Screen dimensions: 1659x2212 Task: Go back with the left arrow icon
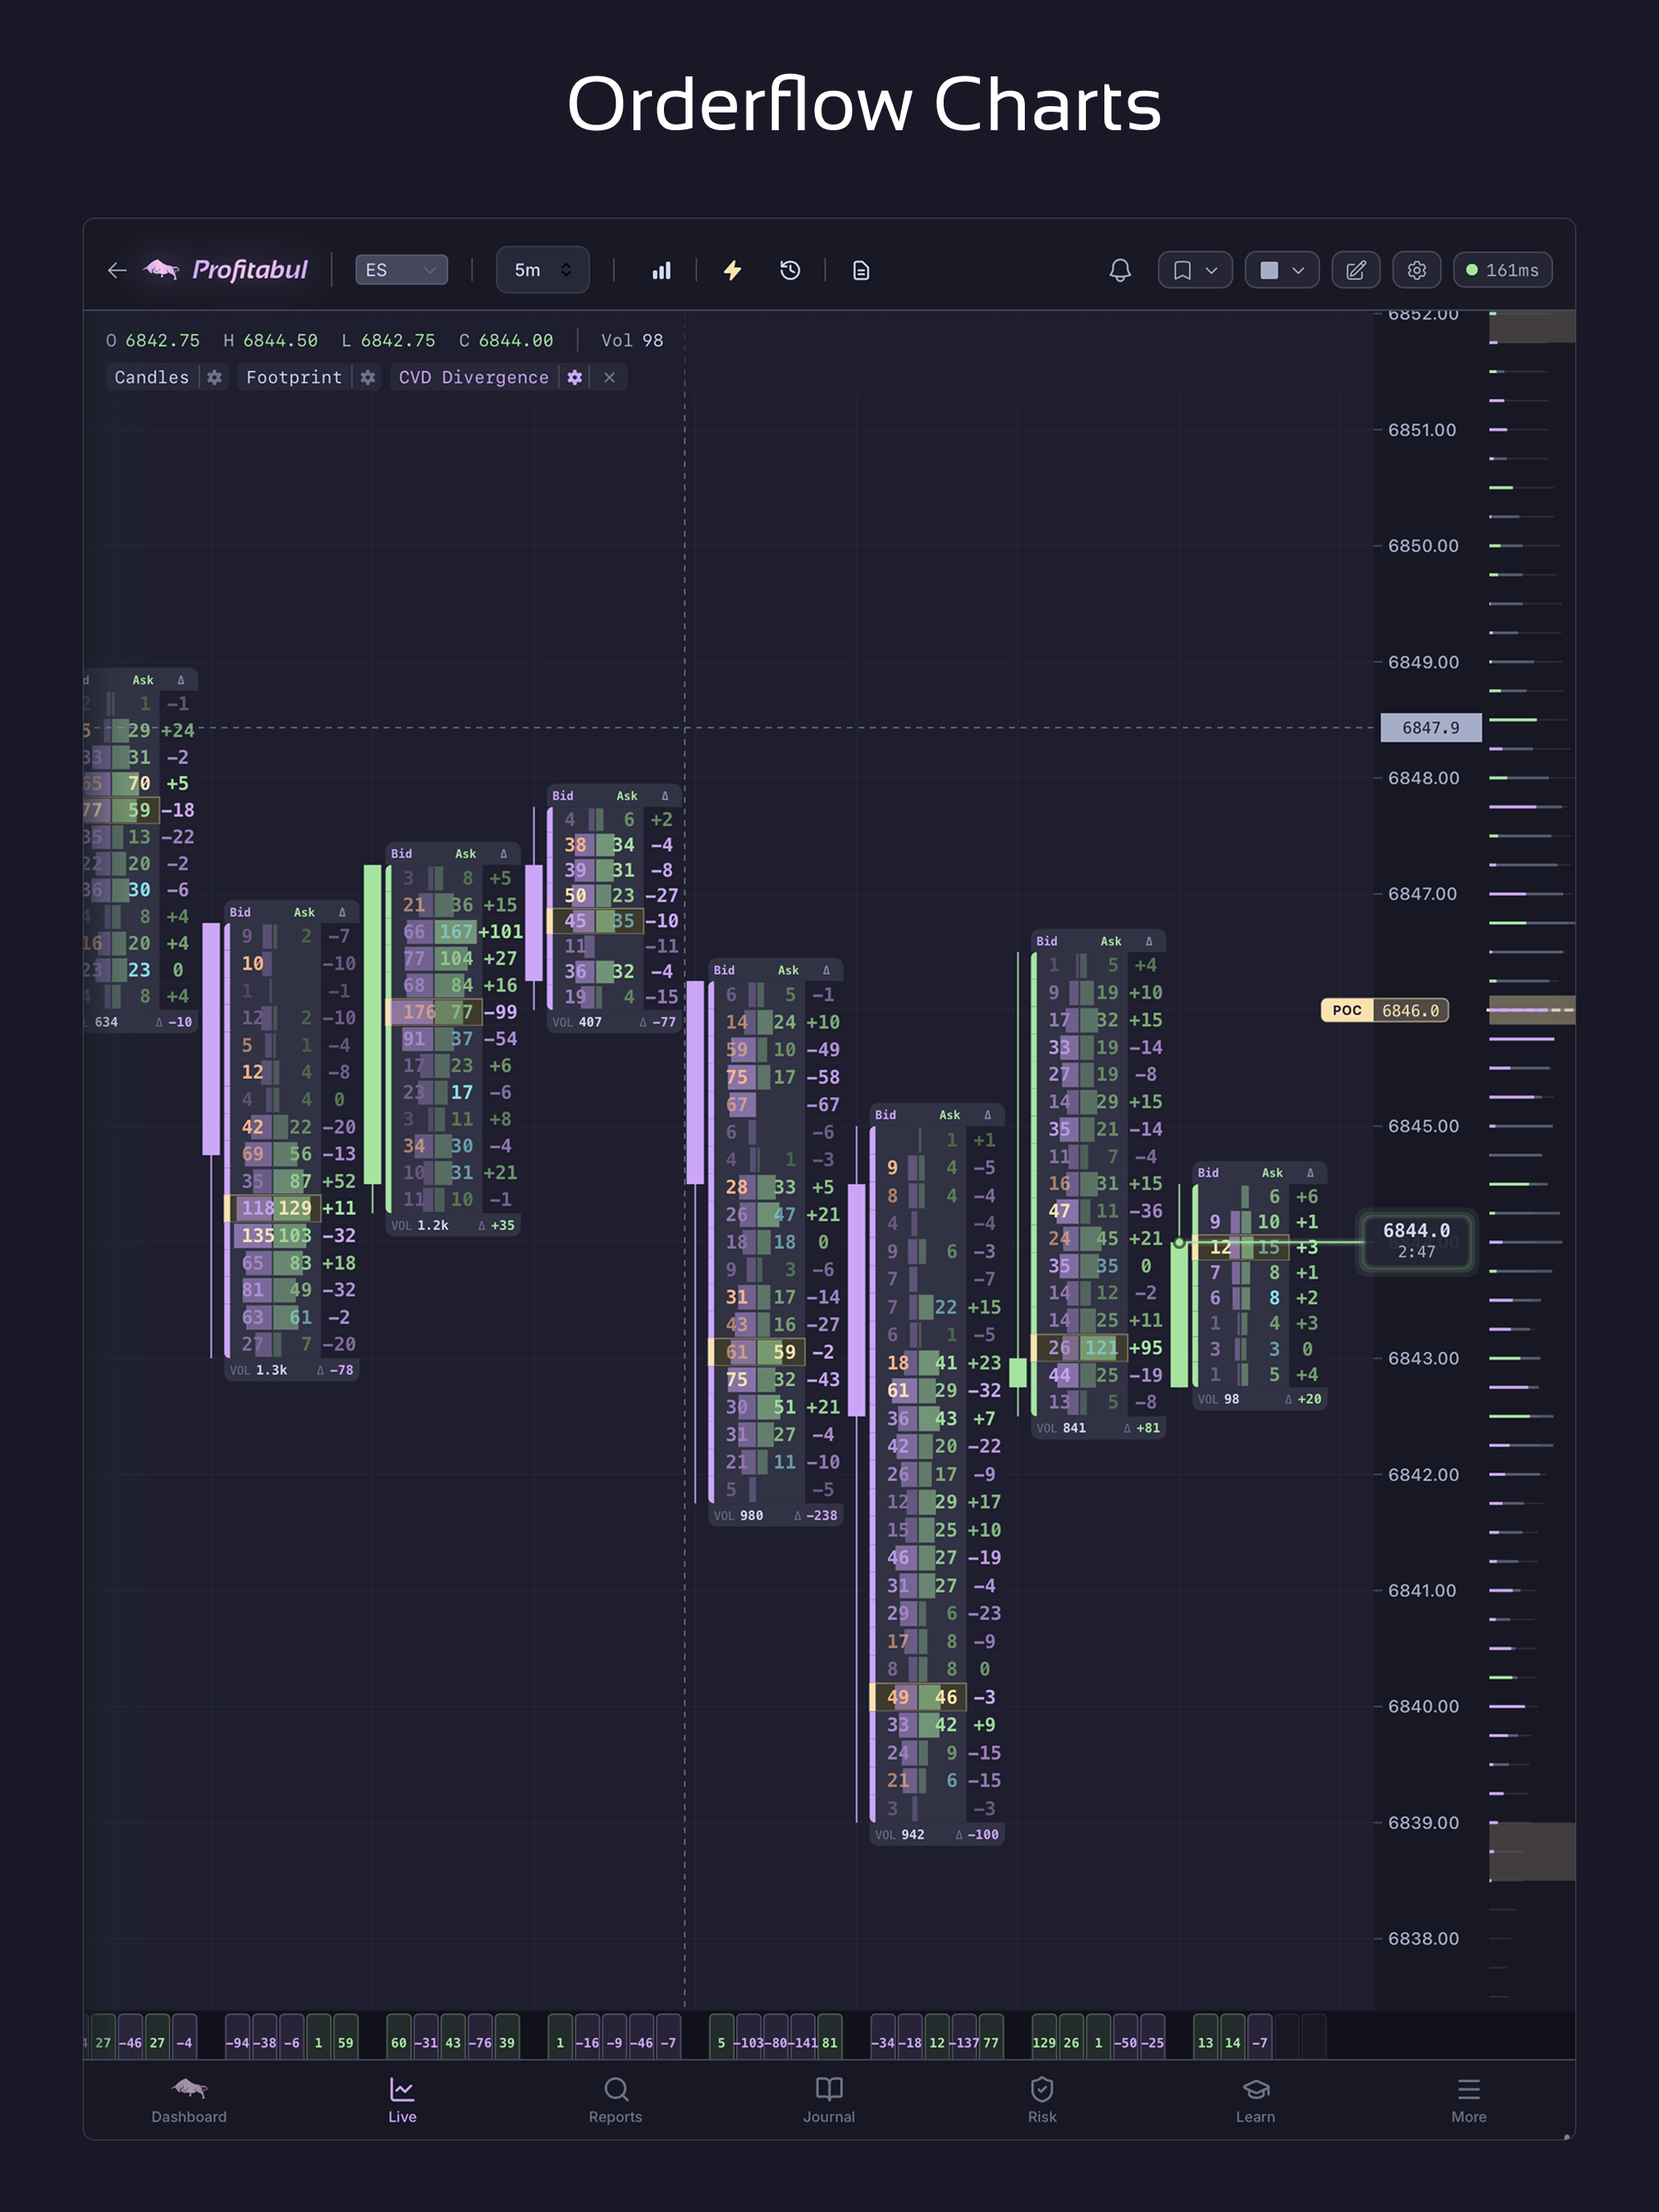tap(117, 270)
